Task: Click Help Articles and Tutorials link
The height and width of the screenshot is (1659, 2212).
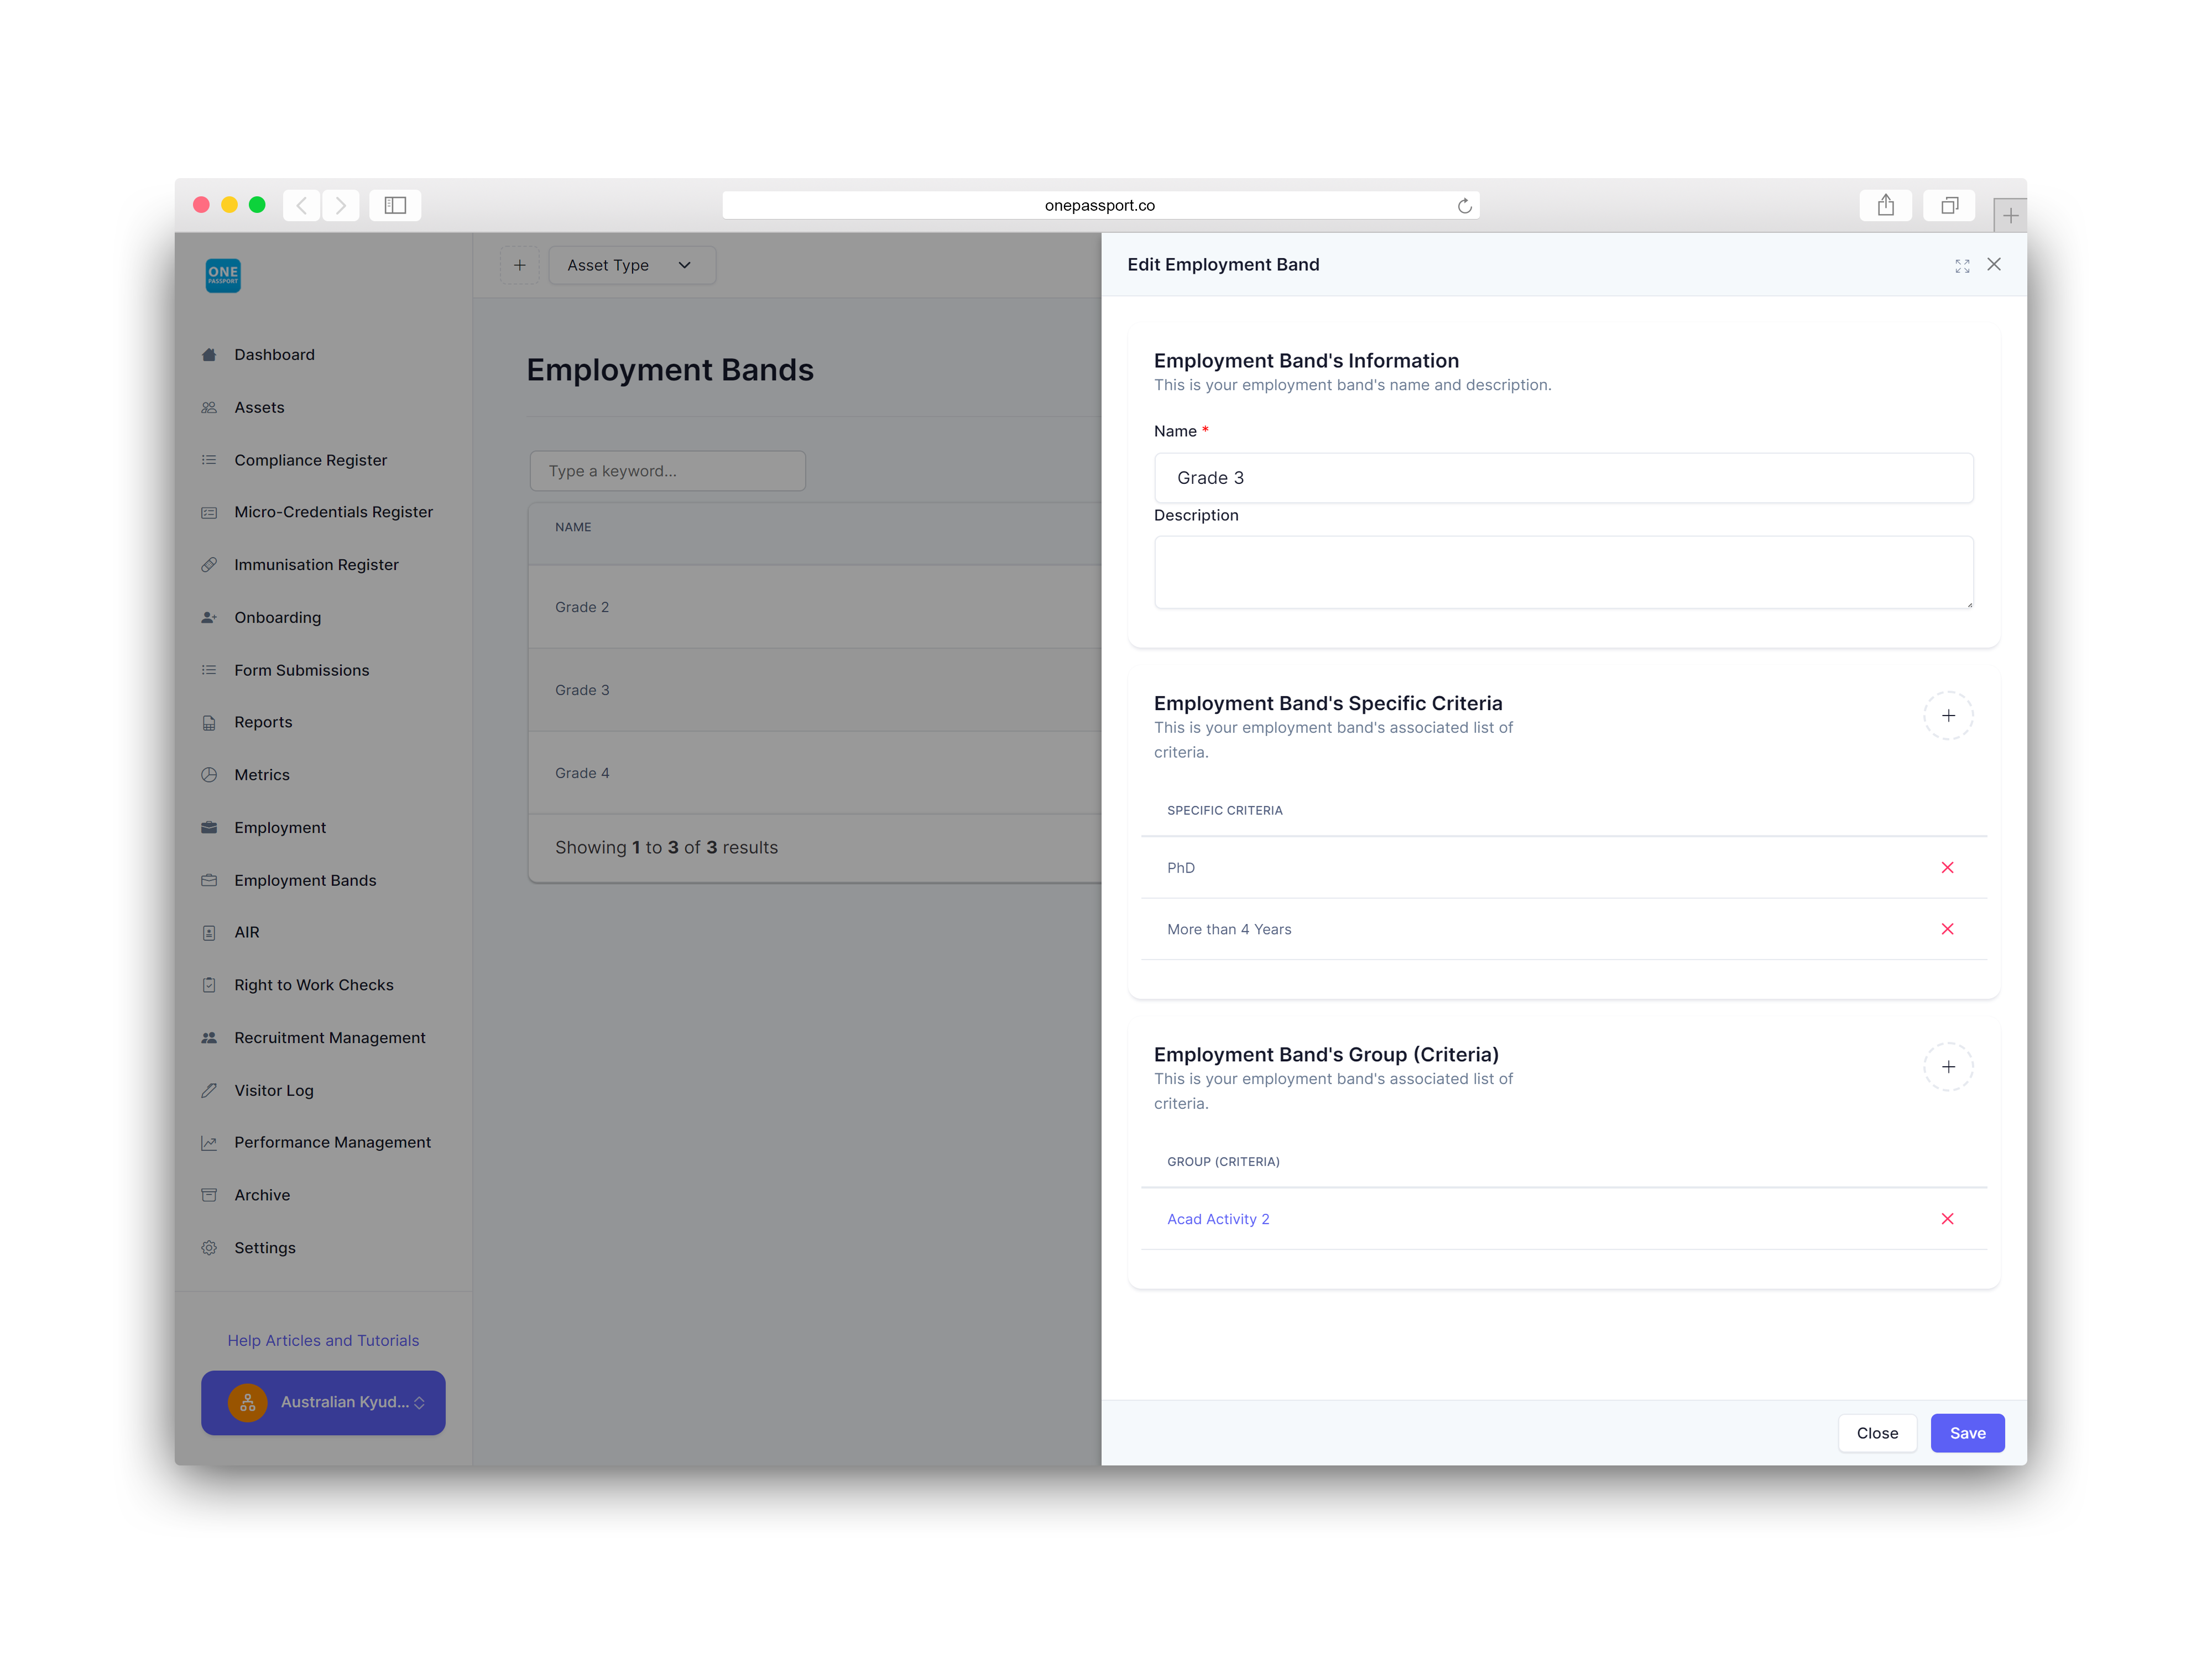Action: click(324, 1340)
